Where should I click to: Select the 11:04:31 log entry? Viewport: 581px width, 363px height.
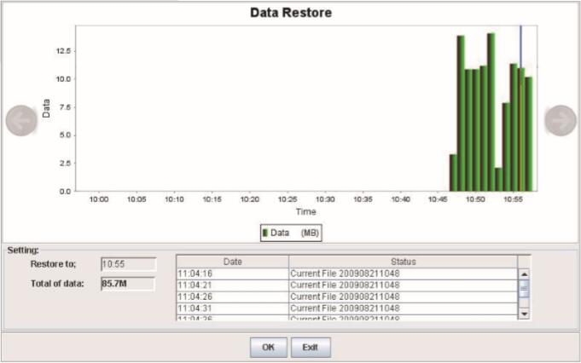coord(232,308)
